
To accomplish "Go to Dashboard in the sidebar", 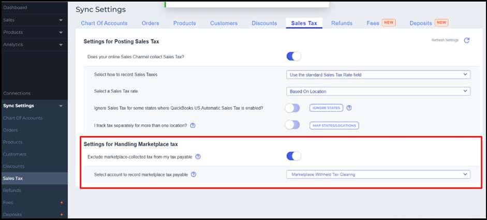I will [x=15, y=8].
